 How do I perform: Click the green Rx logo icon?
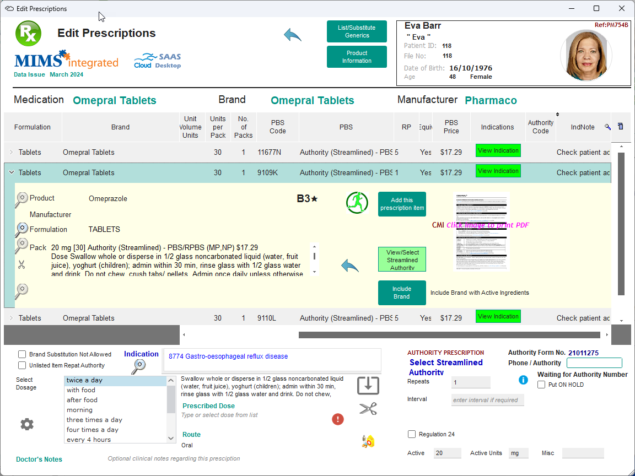(x=28, y=33)
